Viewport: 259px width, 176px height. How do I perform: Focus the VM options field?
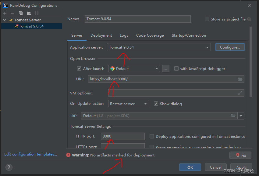click(176, 93)
